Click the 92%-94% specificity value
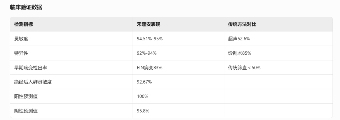Image resolution: width=340 pixels, height=120 pixels. 147,53
